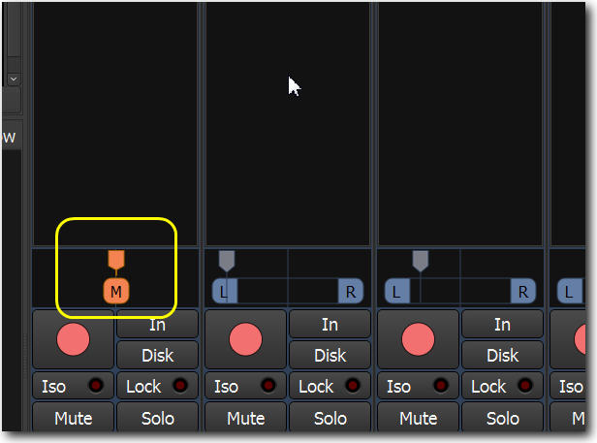Viewport: 597px width, 443px height.
Task: Toggle Iso on the third strip
Action: 419,386
